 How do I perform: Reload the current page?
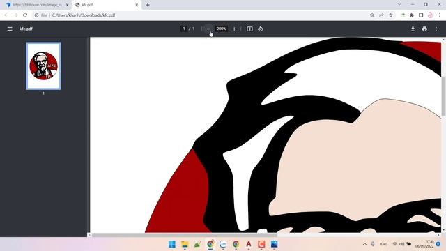[25, 15]
